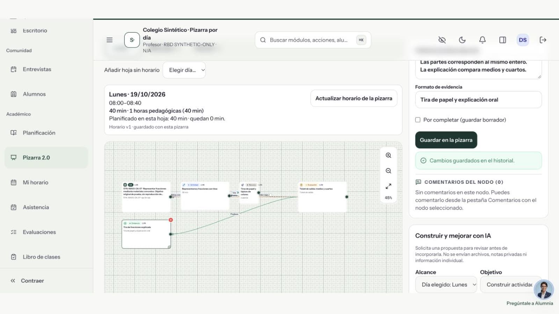Click the 45% zoom level indicator

click(388, 197)
